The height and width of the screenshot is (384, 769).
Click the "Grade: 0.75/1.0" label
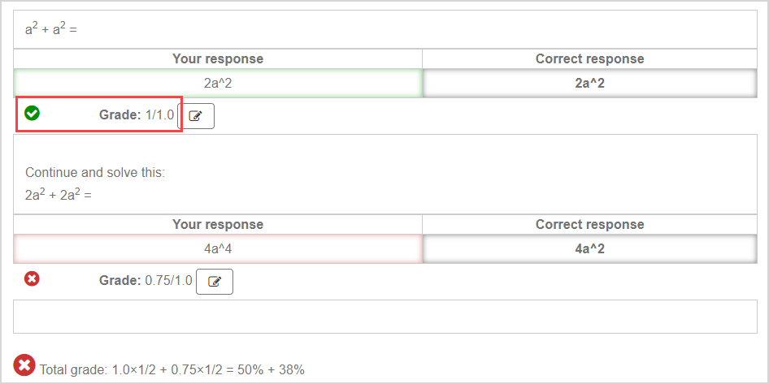tap(146, 281)
